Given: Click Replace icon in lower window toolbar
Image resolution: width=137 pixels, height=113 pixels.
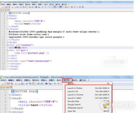Looking at the screenshot, I should click(x=50, y=83).
